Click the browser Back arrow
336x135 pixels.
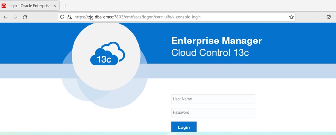click(x=5, y=17)
